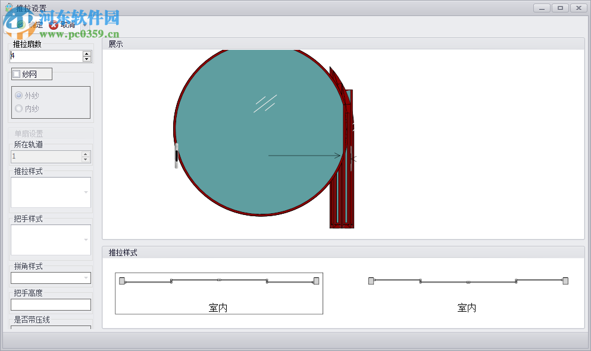591x351 pixels.
Task: Maximize the 推拉设置 window
Action: [560, 8]
